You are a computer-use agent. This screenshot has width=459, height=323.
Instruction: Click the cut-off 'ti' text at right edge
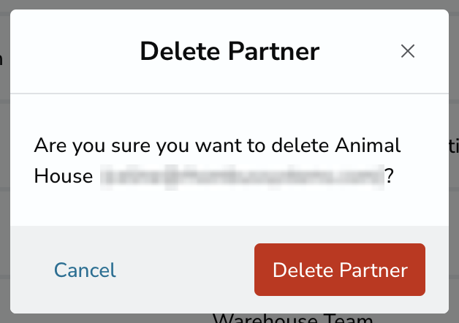(454, 146)
